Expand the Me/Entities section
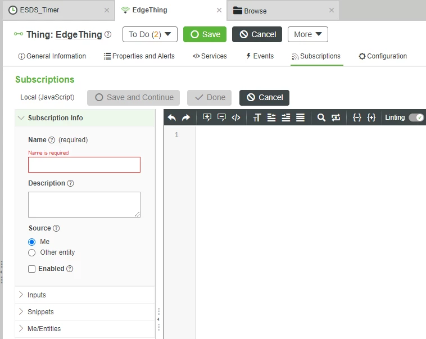This screenshot has height=339, width=426. pos(85,329)
